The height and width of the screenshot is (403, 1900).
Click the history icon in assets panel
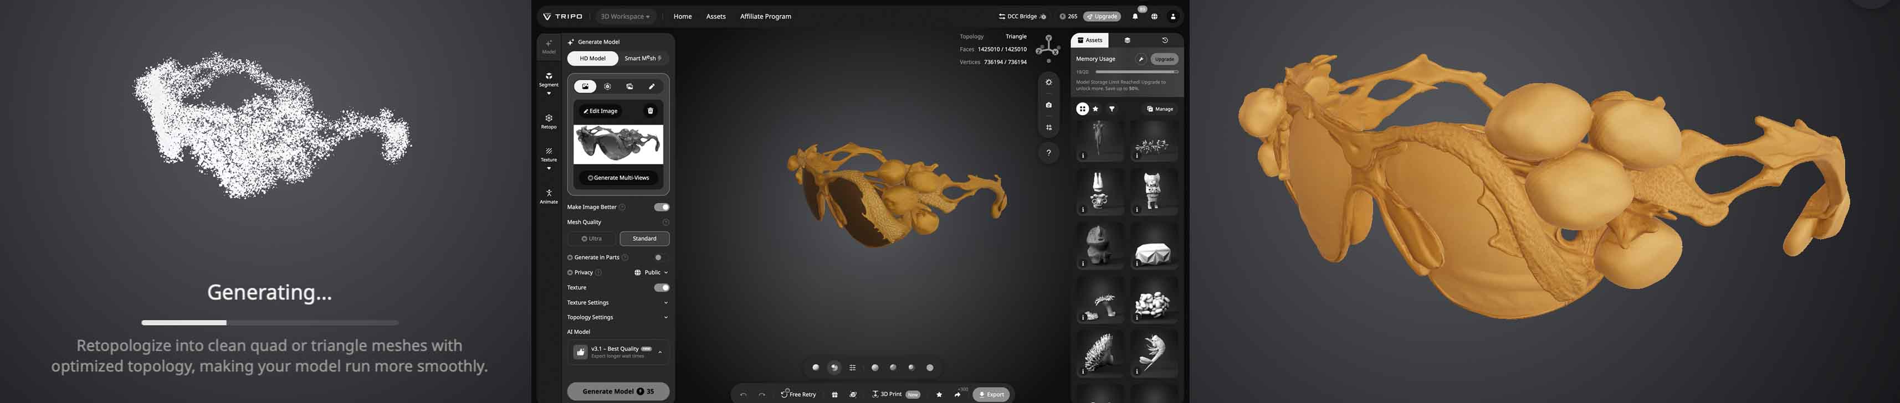(1165, 40)
